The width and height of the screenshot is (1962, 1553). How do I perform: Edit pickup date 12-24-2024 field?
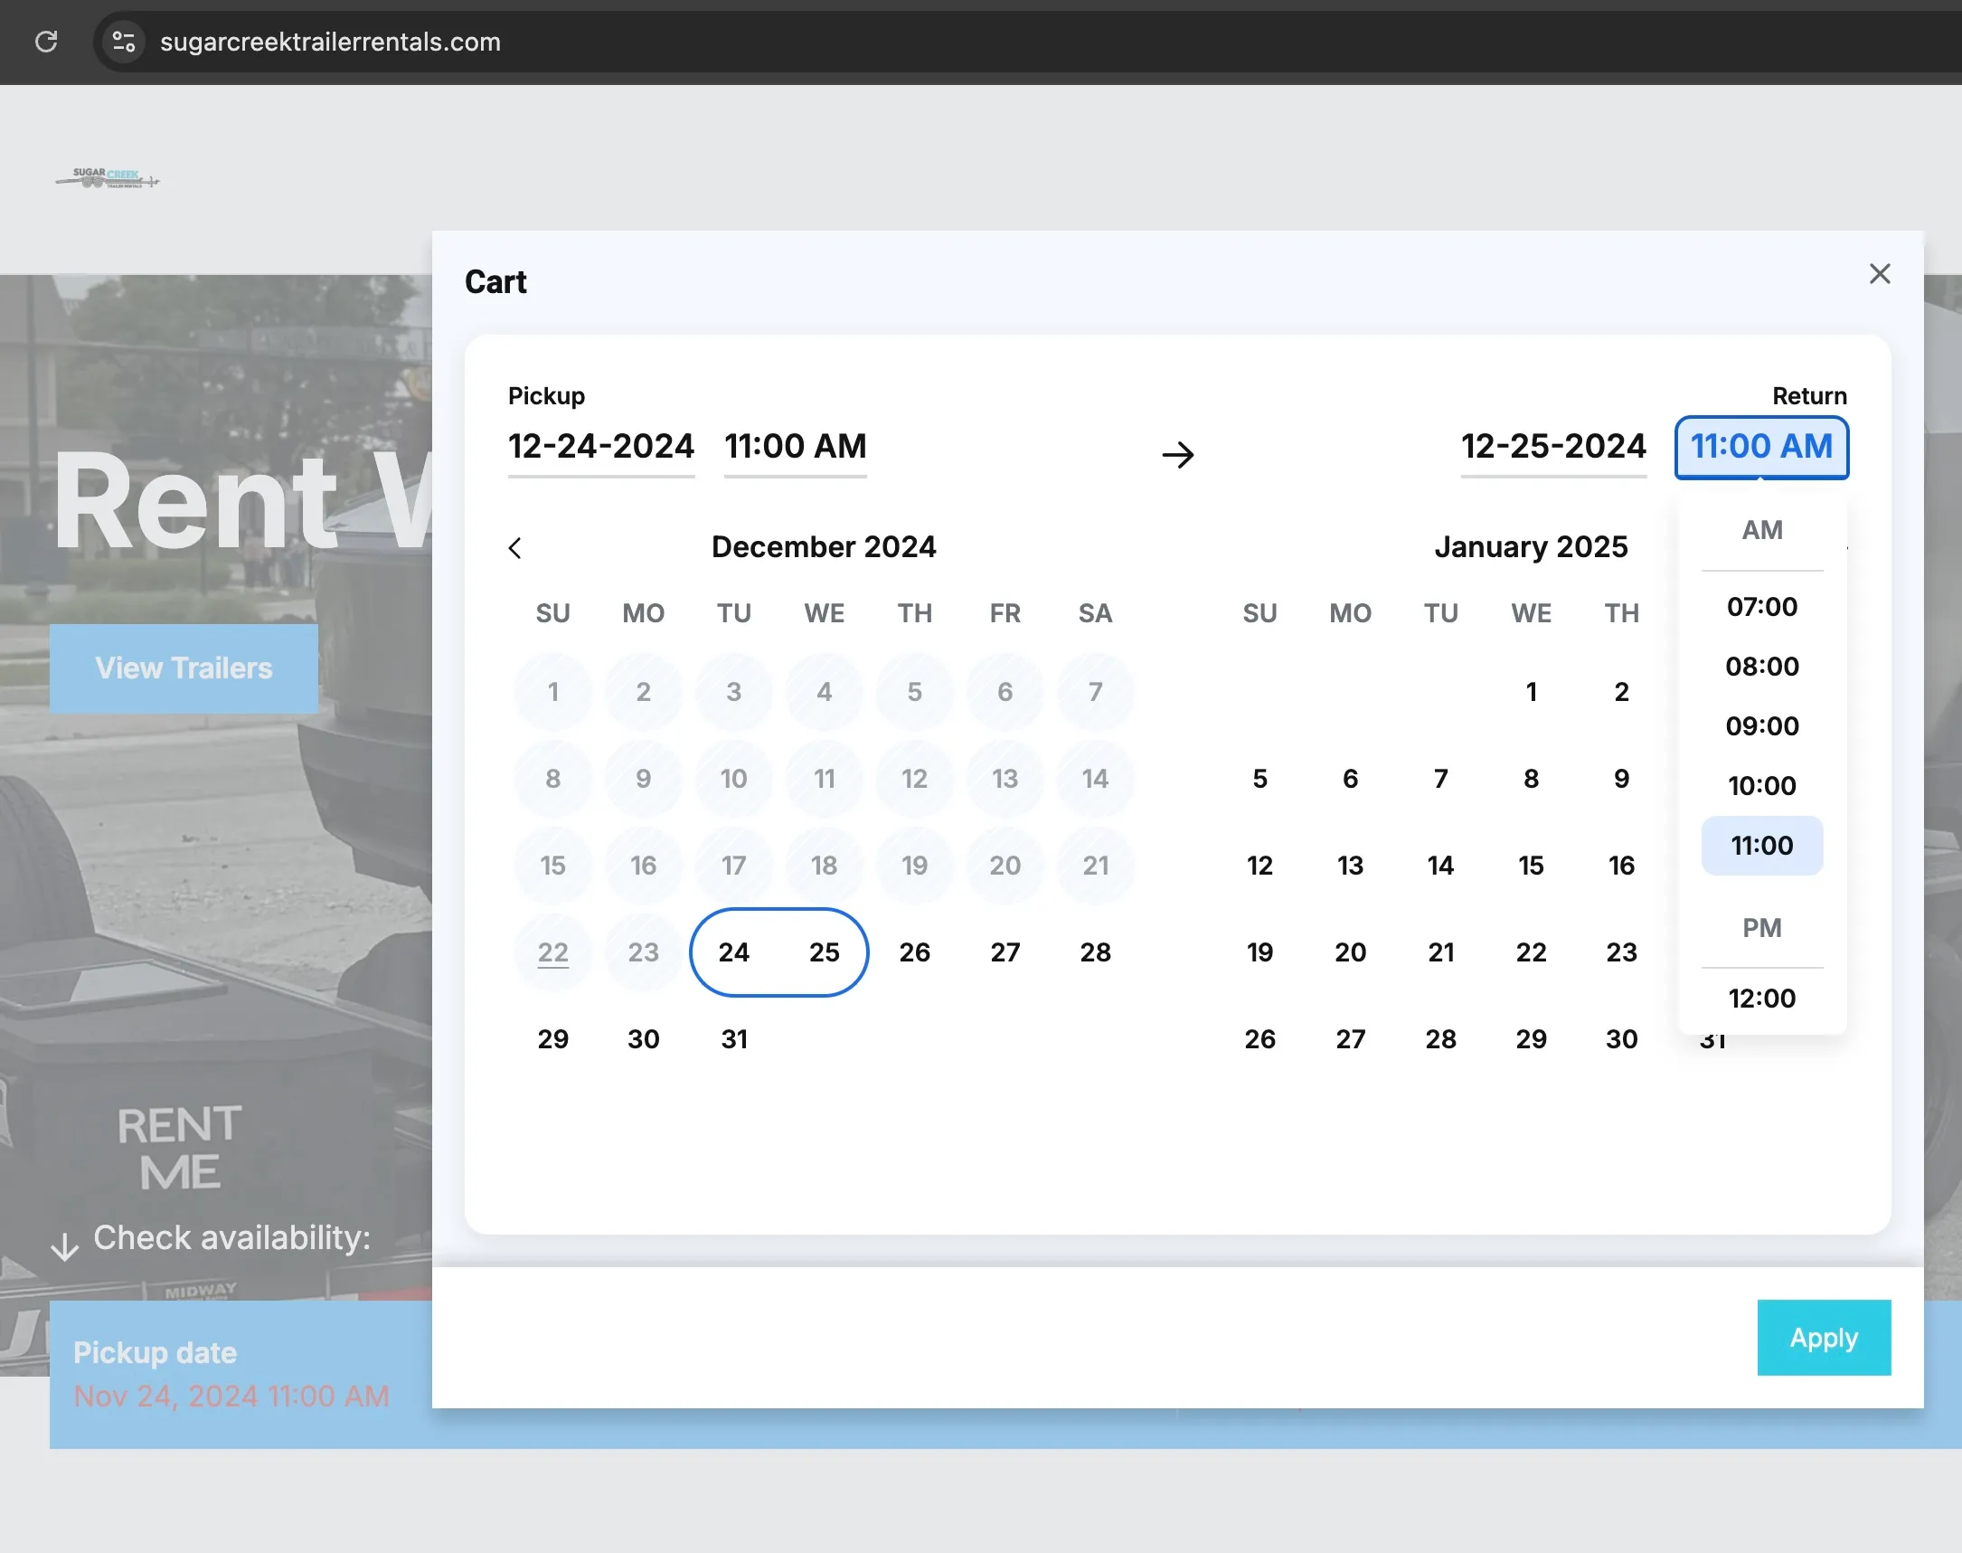click(x=600, y=447)
